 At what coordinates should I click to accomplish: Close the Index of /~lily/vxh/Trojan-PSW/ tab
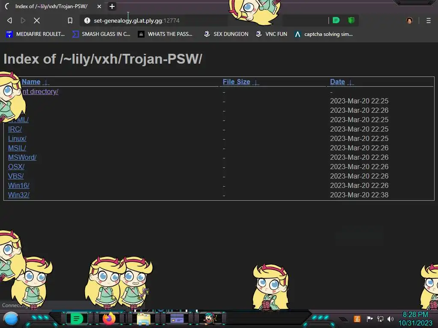(99, 6)
